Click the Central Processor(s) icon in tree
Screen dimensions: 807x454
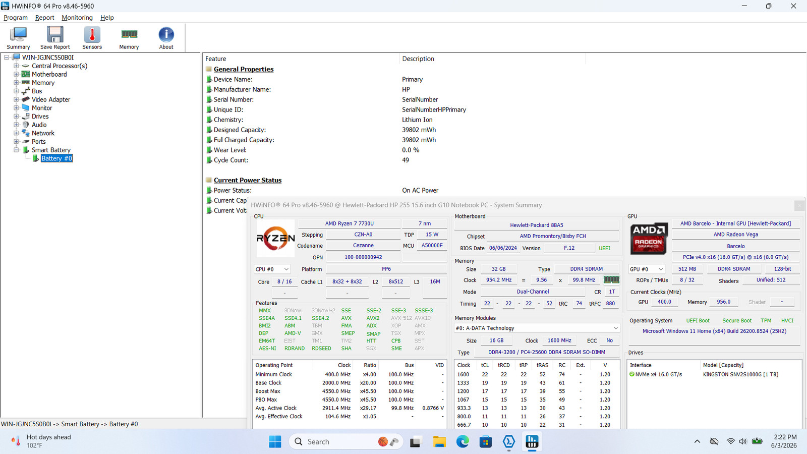point(26,66)
